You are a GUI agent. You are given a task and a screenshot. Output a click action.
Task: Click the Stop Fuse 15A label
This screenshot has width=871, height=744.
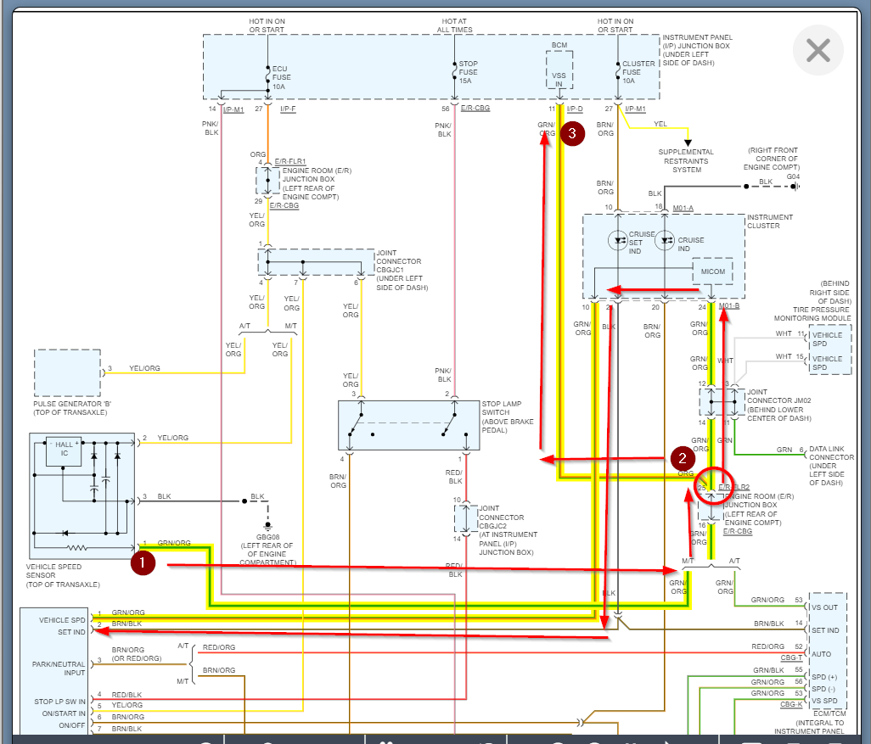pyautogui.click(x=468, y=72)
